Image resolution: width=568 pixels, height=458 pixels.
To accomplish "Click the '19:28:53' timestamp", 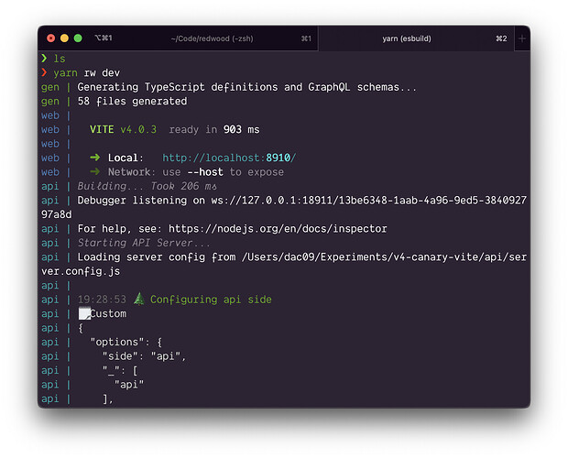I will (x=102, y=300).
